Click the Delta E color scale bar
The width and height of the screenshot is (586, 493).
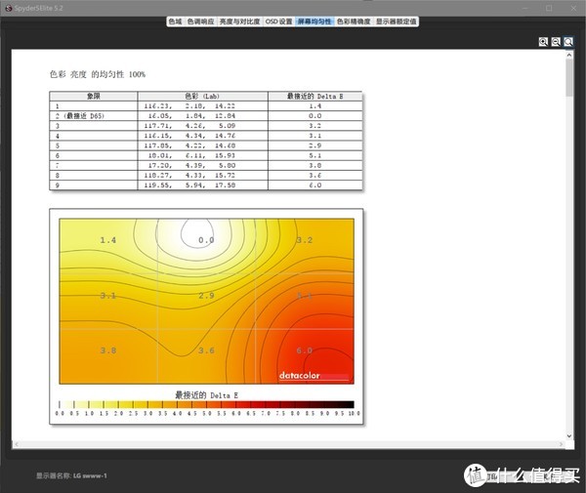point(205,403)
